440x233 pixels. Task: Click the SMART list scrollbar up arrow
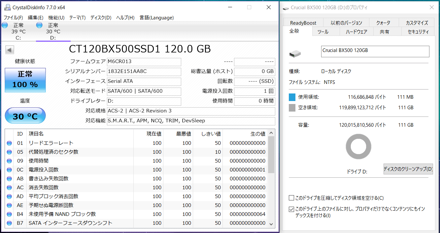pyautogui.click(x=271, y=133)
